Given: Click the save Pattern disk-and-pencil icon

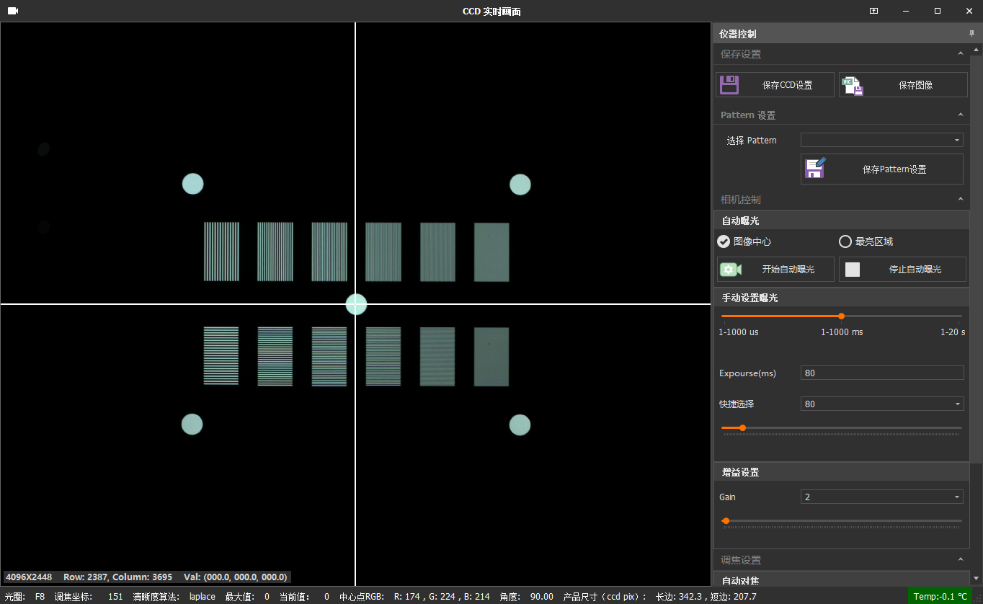Looking at the screenshot, I should click(815, 169).
